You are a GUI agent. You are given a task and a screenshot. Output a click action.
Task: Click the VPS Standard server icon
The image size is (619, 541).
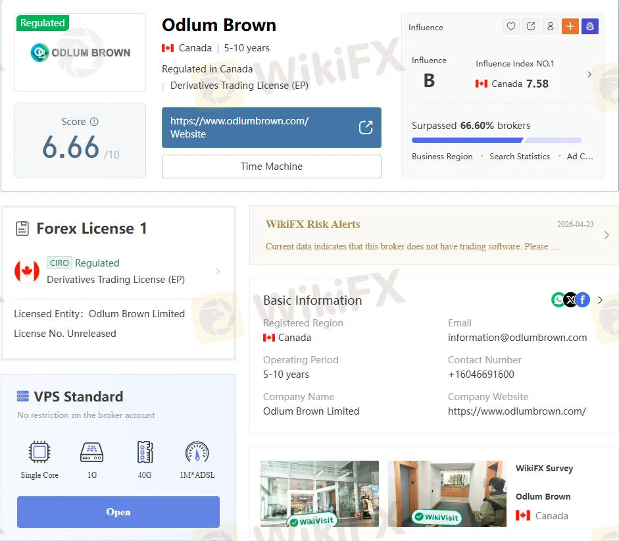coord(23,396)
